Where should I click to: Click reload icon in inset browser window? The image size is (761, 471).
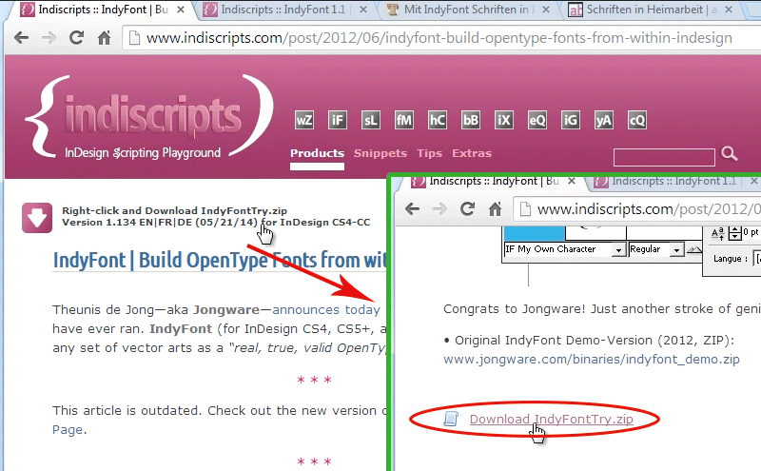[x=467, y=208]
